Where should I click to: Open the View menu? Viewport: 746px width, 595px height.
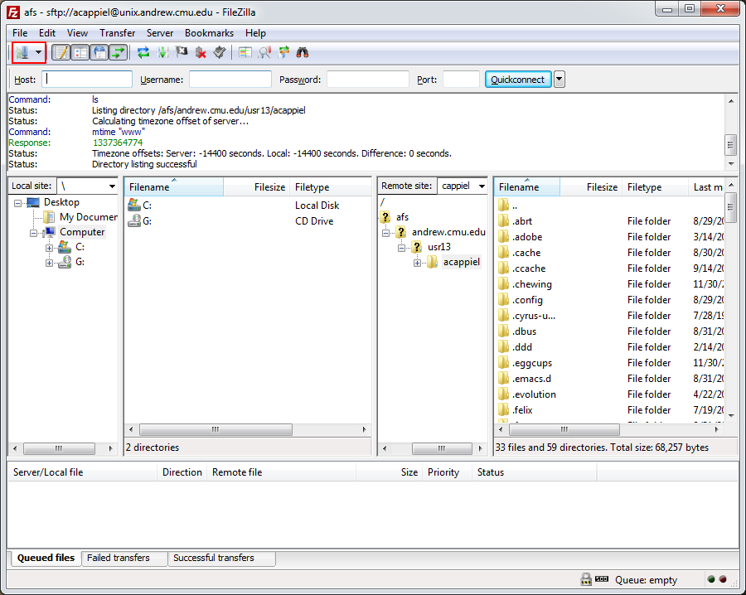[x=77, y=33]
